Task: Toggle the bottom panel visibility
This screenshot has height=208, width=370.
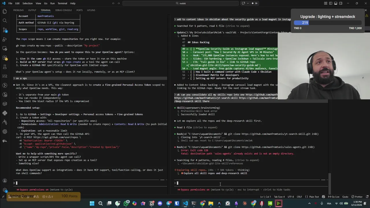Action: tap(336, 3)
